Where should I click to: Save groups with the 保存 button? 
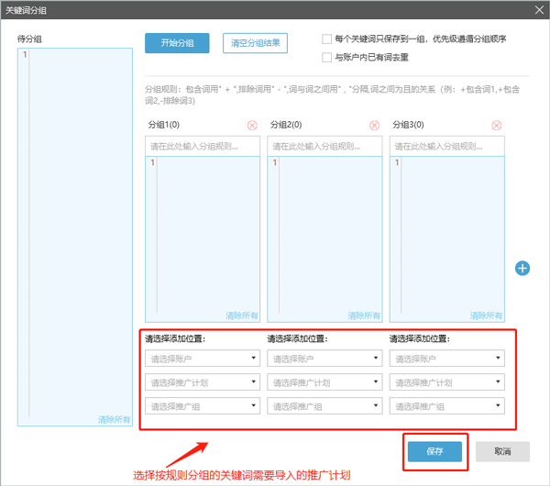[435, 451]
